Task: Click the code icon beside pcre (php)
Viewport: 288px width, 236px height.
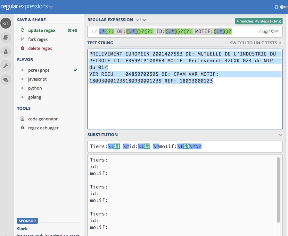Action: tap(22, 70)
